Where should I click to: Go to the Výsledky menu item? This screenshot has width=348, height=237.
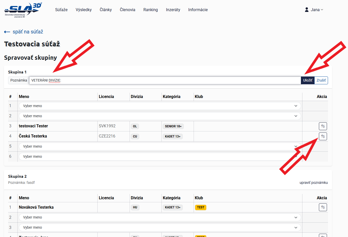click(84, 10)
